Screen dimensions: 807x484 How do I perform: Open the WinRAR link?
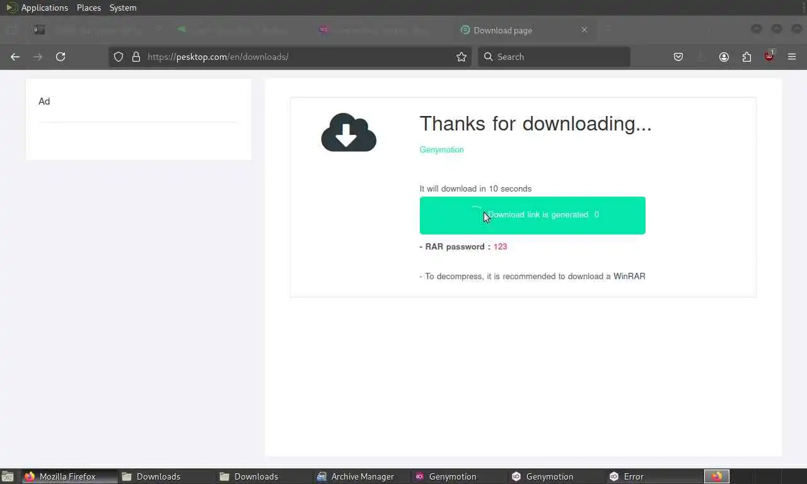tap(629, 276)
